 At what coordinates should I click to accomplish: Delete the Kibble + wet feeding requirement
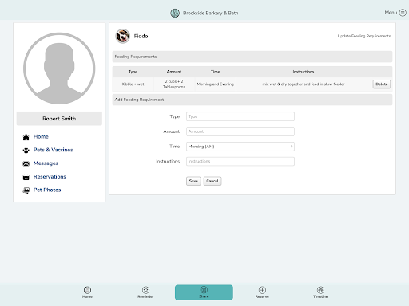pos(382,84)
